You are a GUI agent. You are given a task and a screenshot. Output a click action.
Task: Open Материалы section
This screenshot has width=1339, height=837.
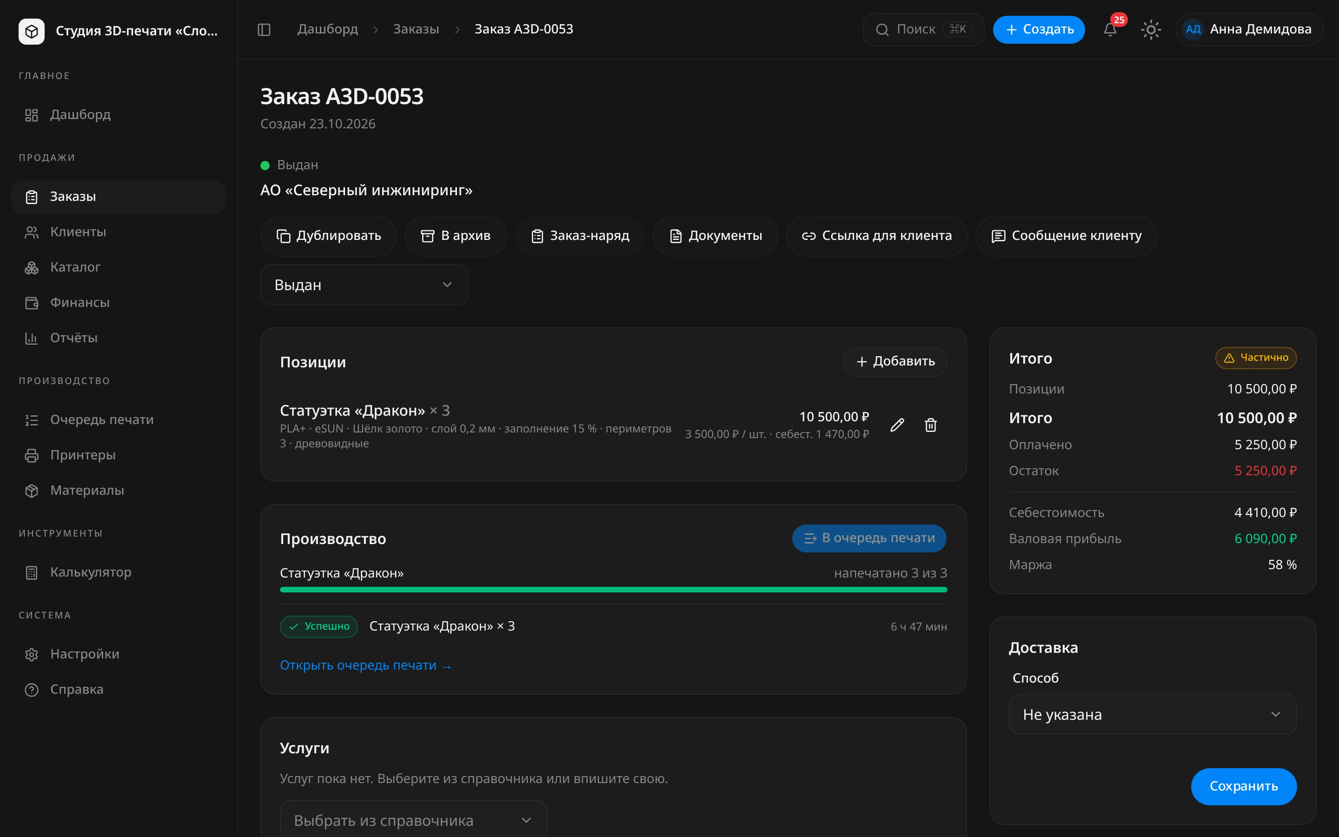pyautogui.click(x=119, y=491)
